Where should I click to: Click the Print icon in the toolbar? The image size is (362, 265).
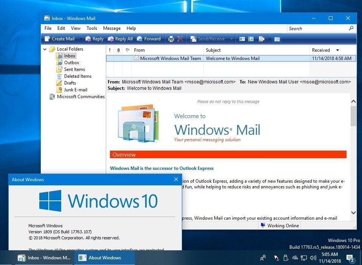(171, 39)
